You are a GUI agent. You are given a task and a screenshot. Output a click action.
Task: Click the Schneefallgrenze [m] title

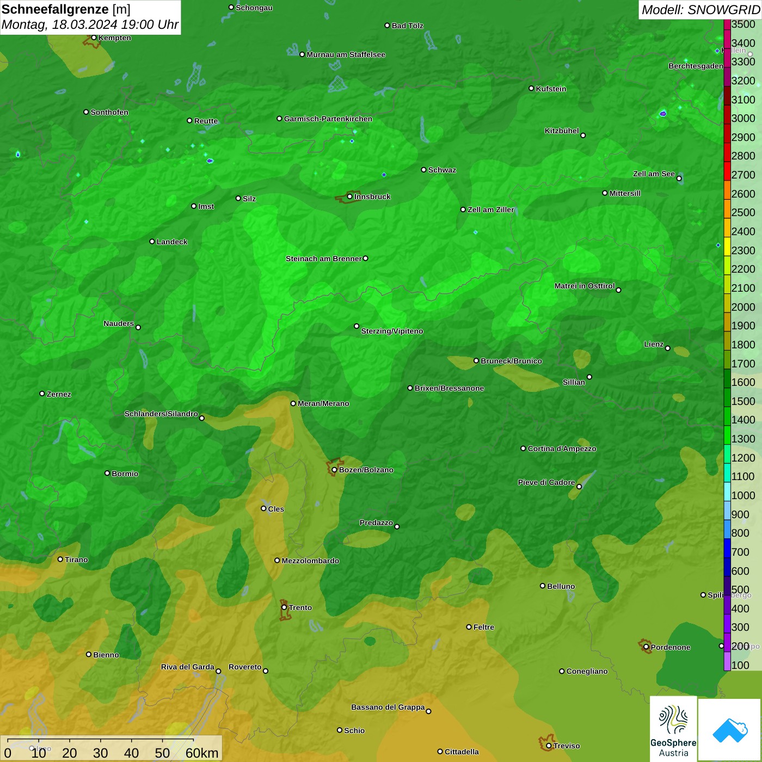(x=66, y=10)
